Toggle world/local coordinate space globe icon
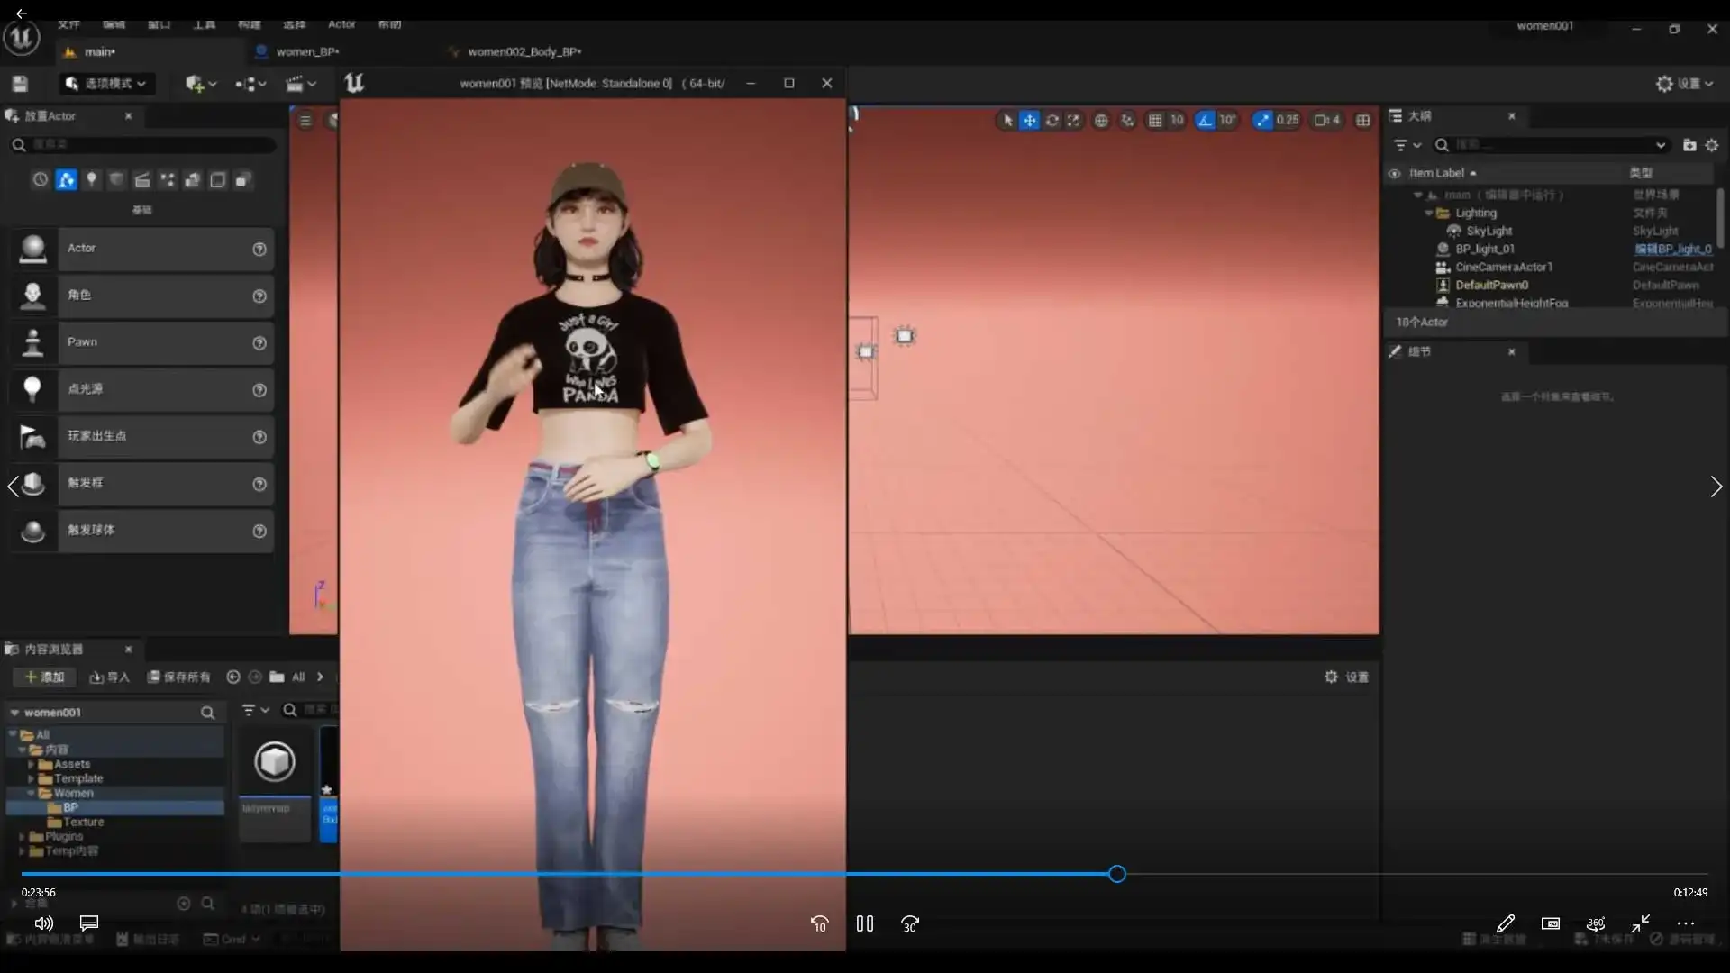The image size is (1730, 973). [1101, 120]
